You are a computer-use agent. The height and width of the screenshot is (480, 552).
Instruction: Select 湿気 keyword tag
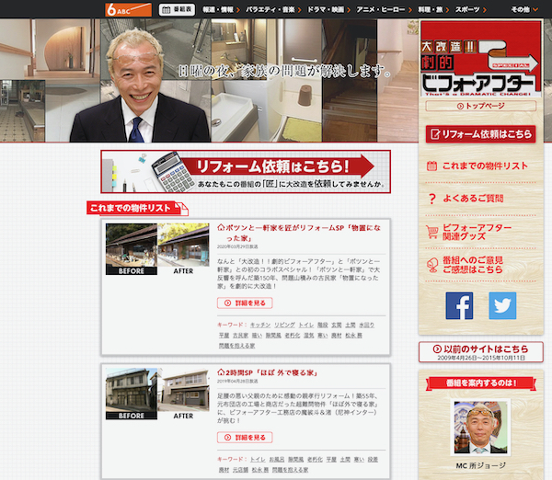click(309, 336)
